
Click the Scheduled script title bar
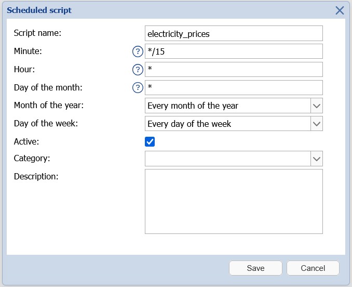pos(156,10)
